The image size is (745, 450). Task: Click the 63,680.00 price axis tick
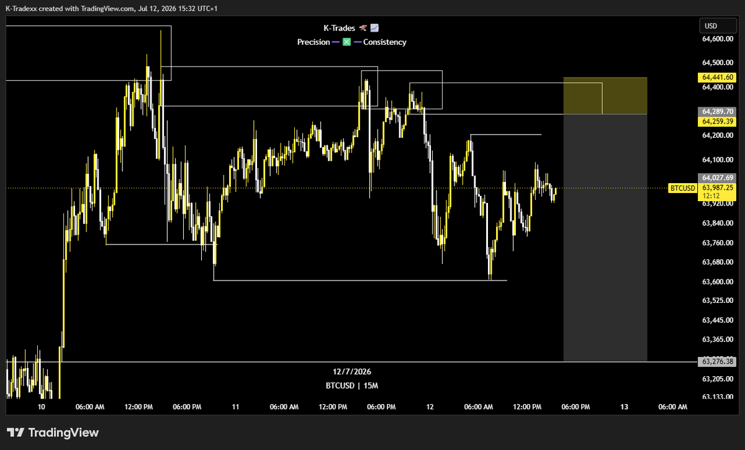[x=717, y=262]
